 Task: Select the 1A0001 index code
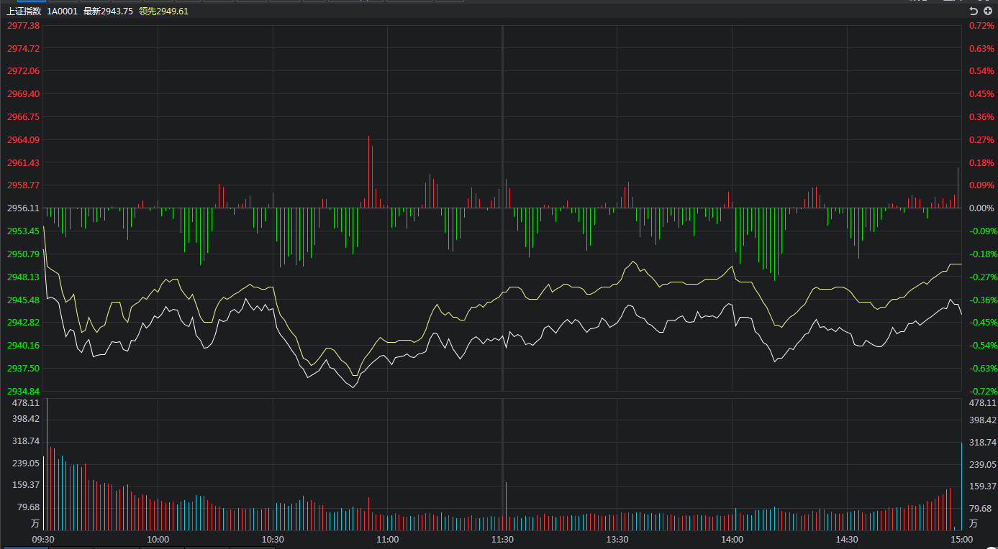(63, 11)
